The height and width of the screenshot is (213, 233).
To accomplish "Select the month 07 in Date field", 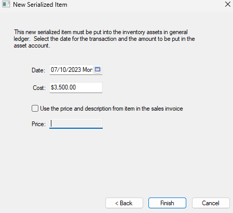I will (53, 70).
